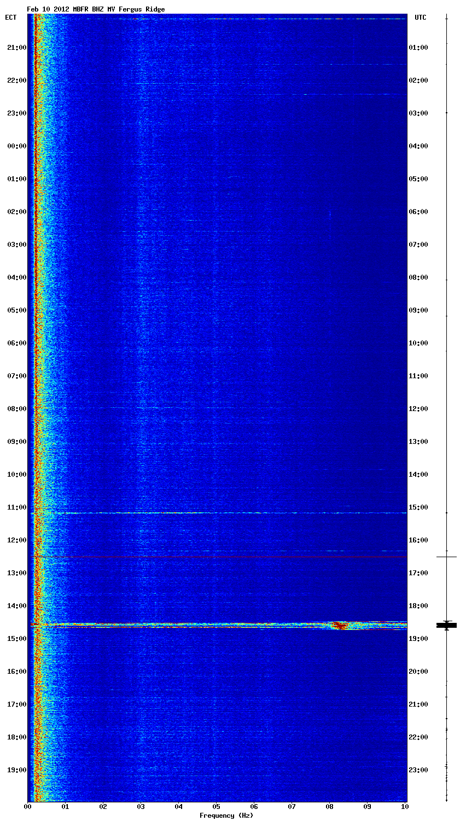Select '23:00' on the right UTC axis
Viewport: 466px width, 821px height.
pyautogui.click(x=418, y=770)
